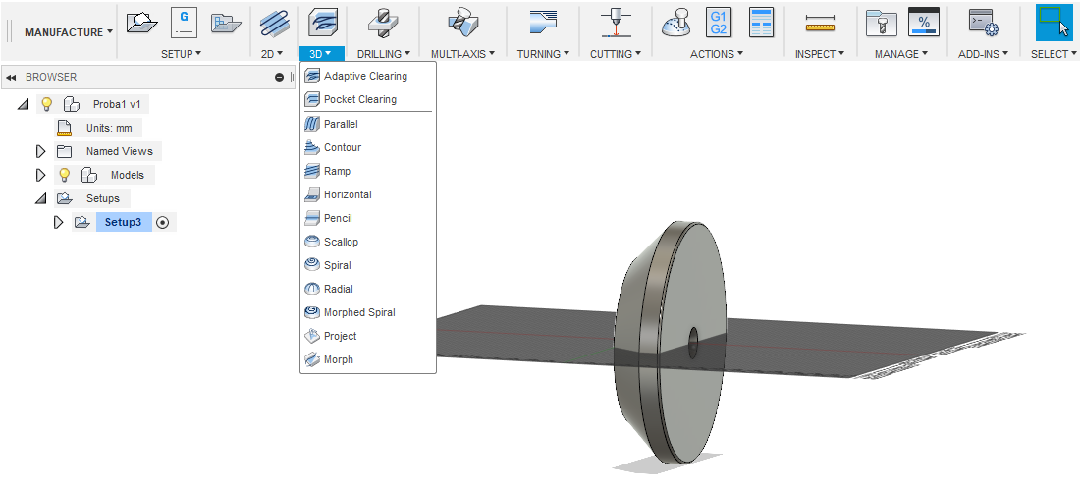This screenshot has width=1080, height=491.
Task: Toggle the Models lightbulb visibility
Action: coord(65,175)
